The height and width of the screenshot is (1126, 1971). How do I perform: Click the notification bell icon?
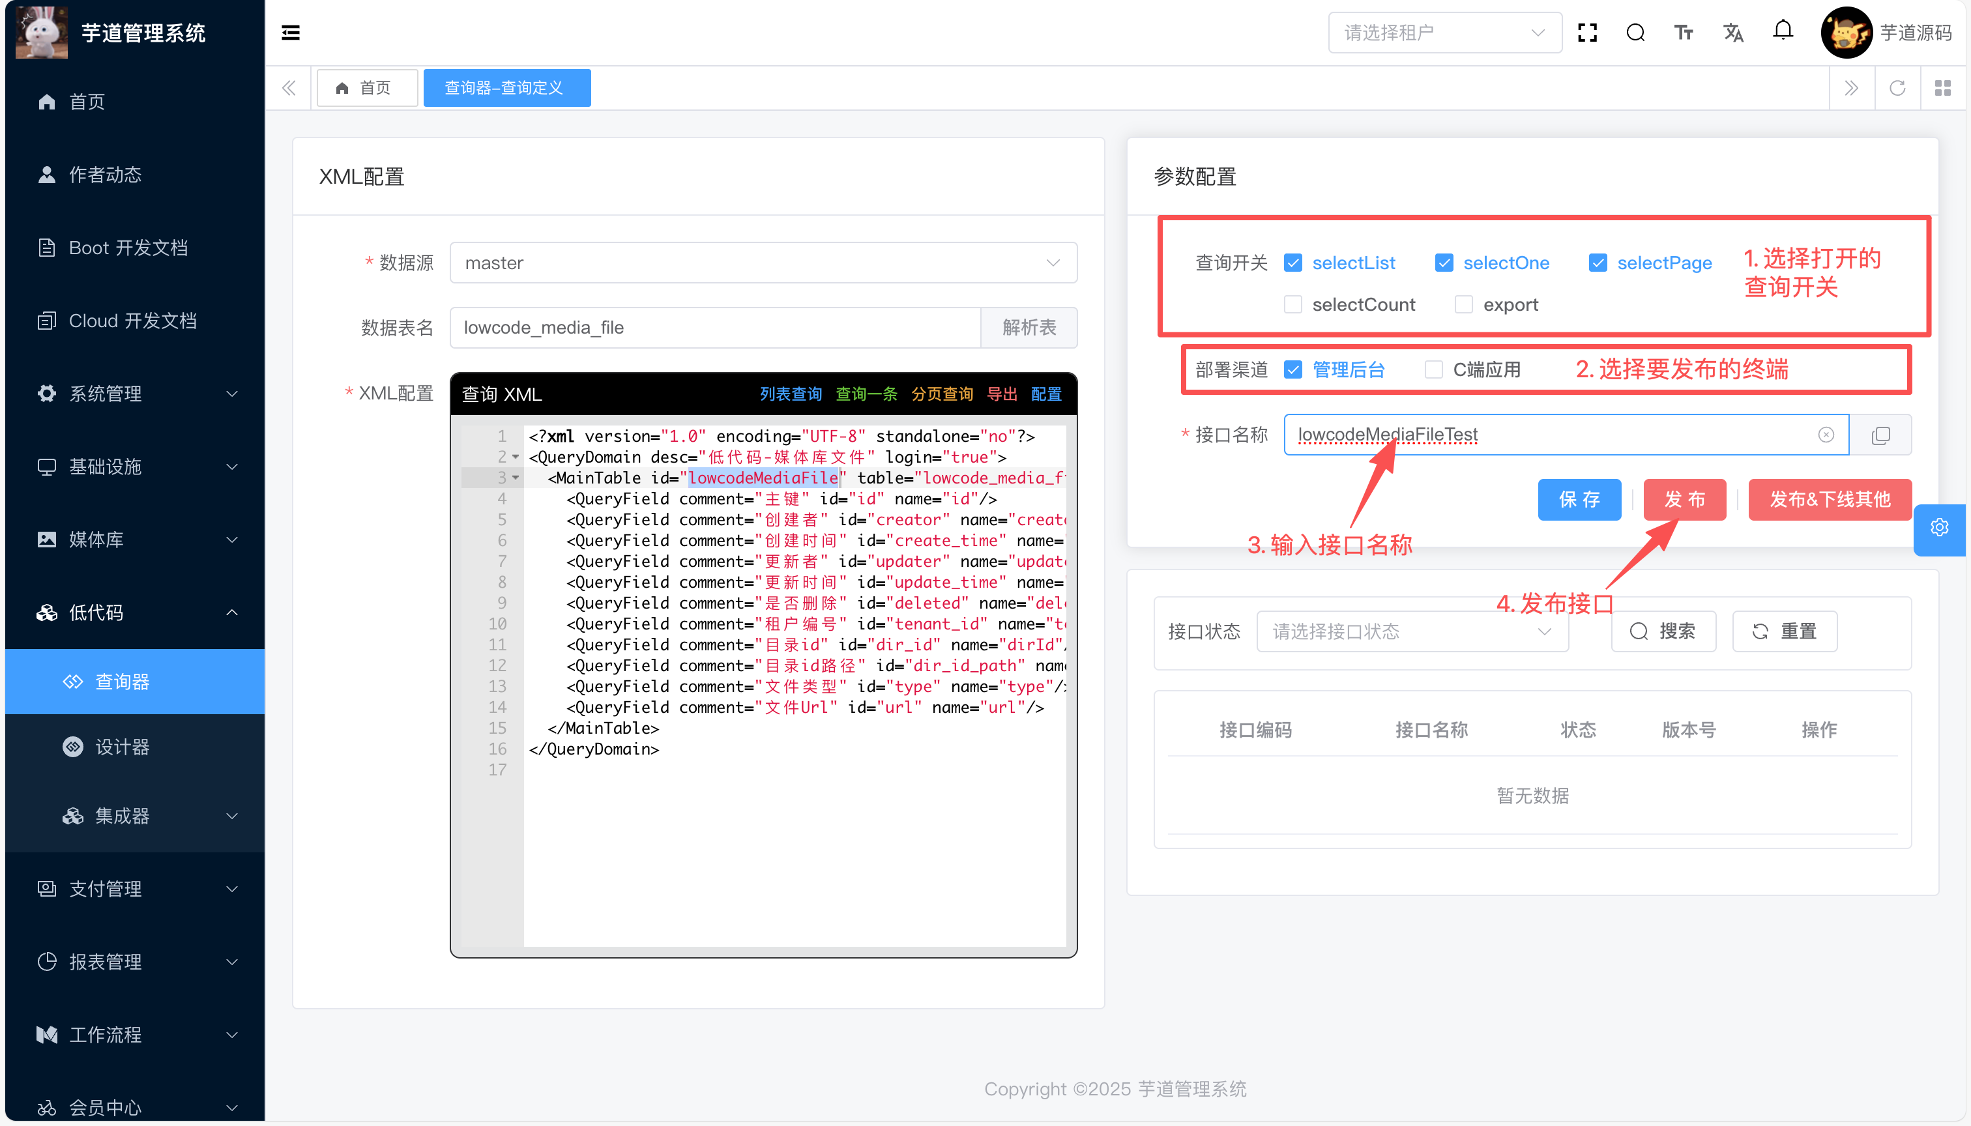(x=1782, y=31)
